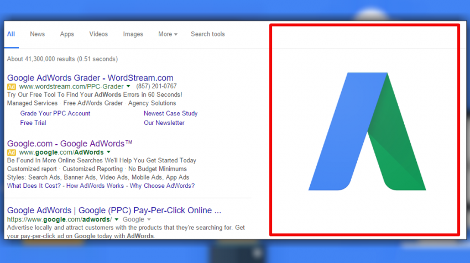Open dropdown arrow next to wordstream.com/PPC-Grader URL
The height and width of the screenshot is (263, 470).
pos(128,87)
